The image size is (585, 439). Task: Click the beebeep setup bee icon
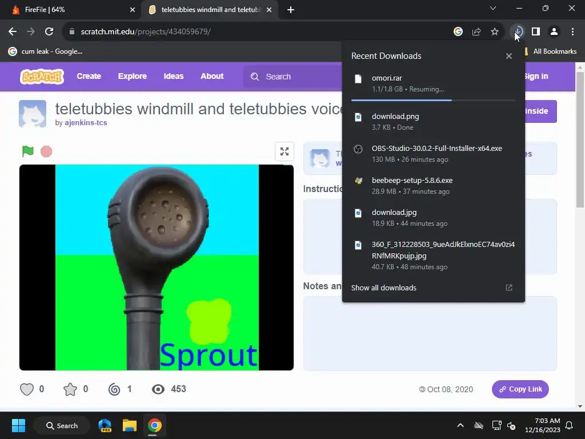358,181
